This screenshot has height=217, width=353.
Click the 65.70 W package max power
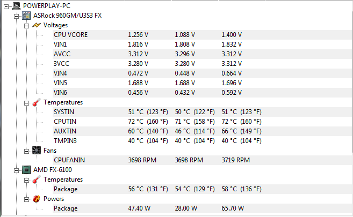tap(233, 208)
